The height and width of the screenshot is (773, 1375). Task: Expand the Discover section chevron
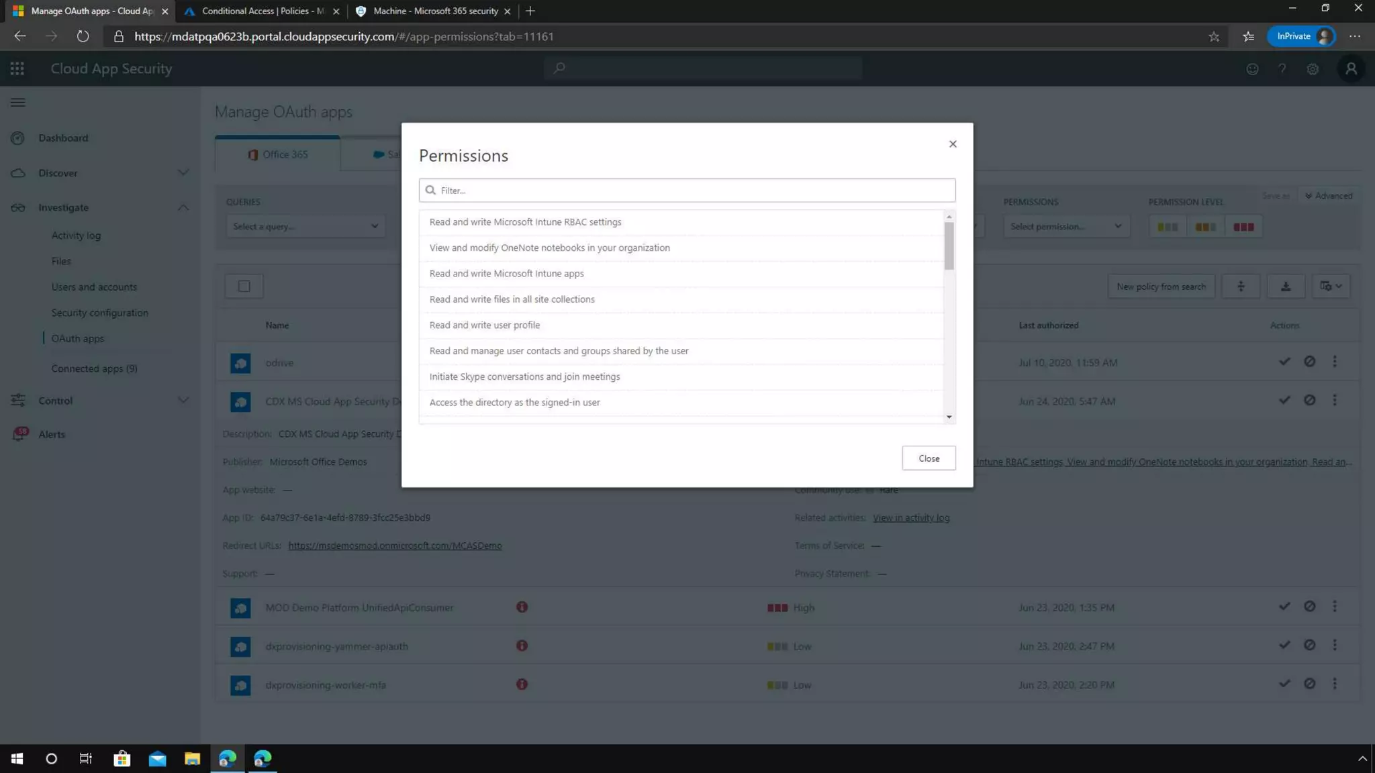coord(183,173)
